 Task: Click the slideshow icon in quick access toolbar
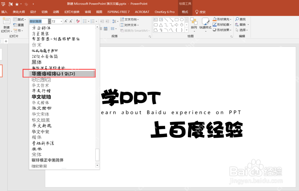coord(3,4)
